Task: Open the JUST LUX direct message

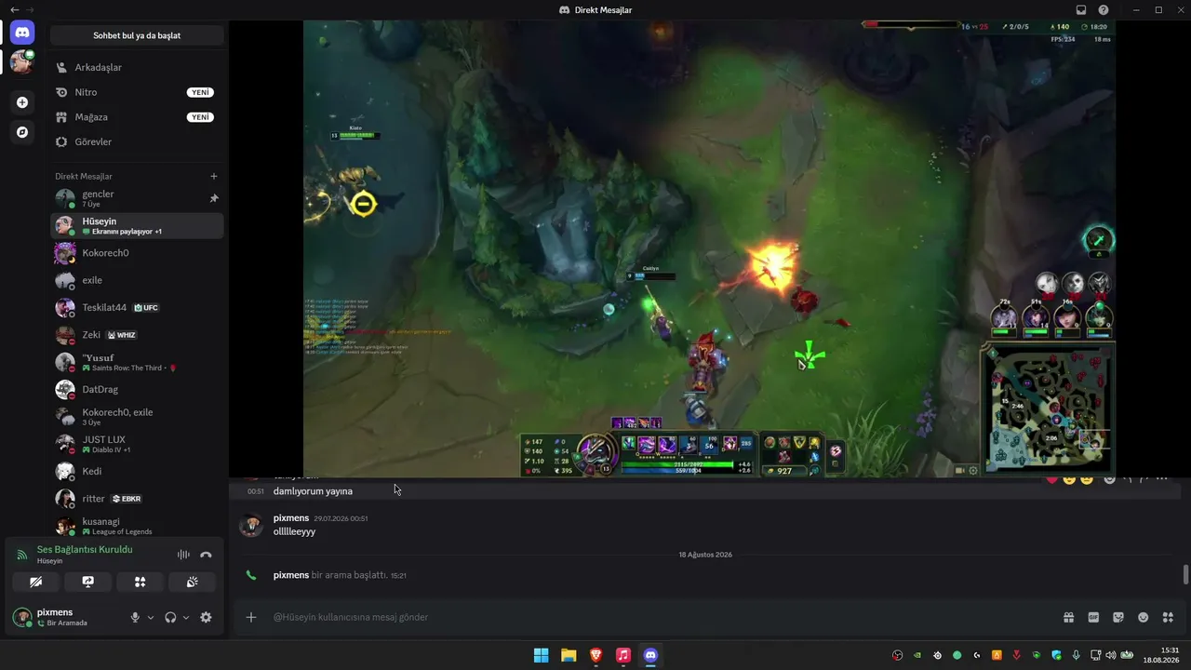Action: tap(137, 444)
